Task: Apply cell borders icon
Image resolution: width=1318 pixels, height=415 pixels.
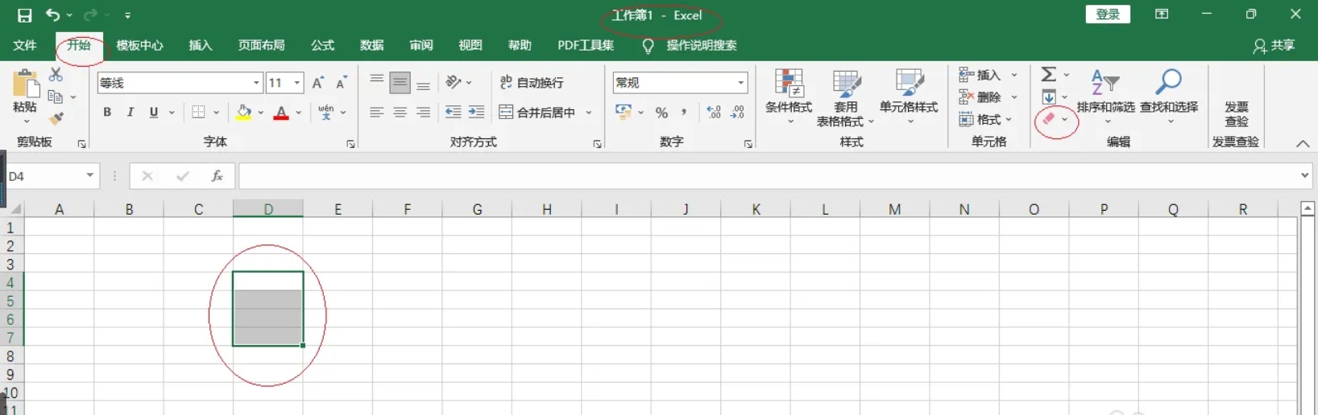Action: 199,113
